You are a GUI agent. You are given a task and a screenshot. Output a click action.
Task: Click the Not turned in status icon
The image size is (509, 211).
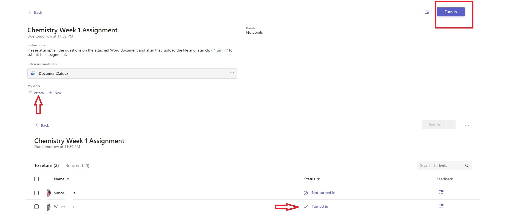coord(306,193)
